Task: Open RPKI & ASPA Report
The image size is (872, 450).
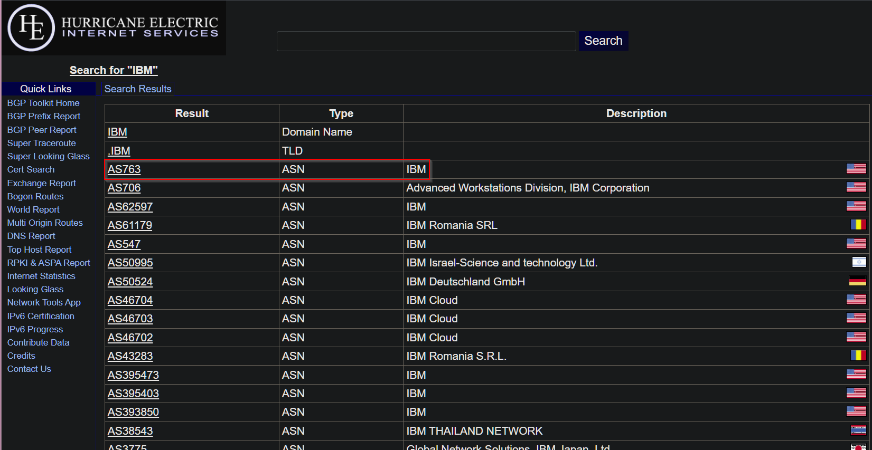Action: click(x=49, y=263)
